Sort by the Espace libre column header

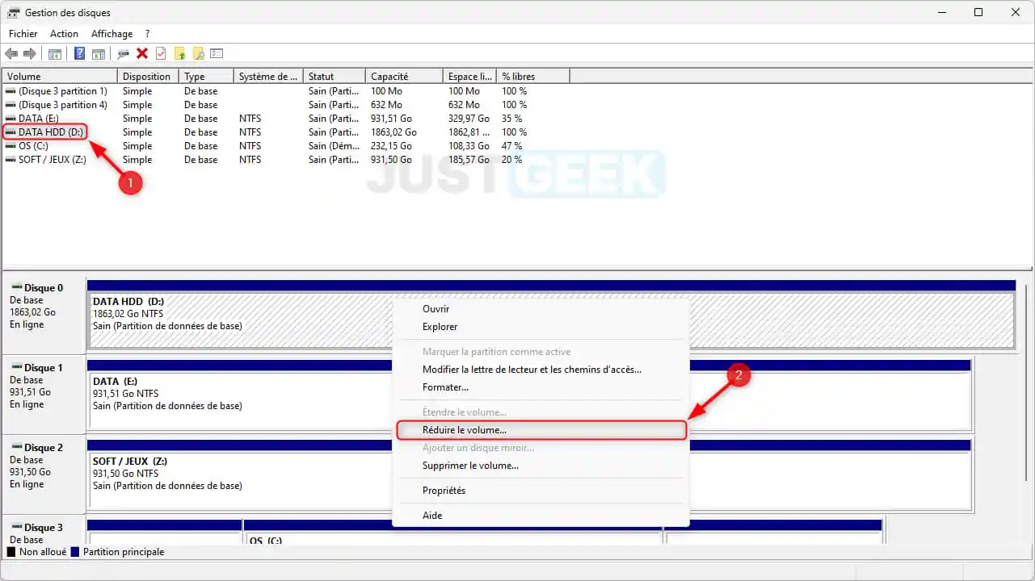469,77
